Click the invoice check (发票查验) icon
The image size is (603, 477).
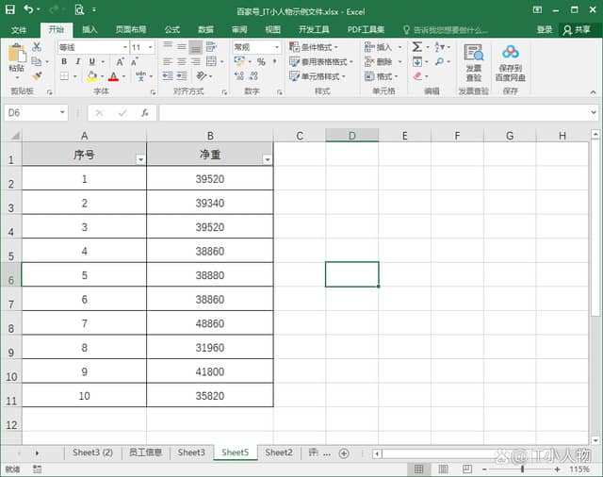pos(474,62)
